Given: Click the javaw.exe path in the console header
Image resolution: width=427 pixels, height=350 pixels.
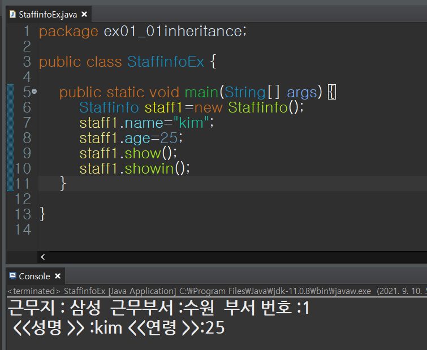Looking at the screenshot, I should (275, 291).
